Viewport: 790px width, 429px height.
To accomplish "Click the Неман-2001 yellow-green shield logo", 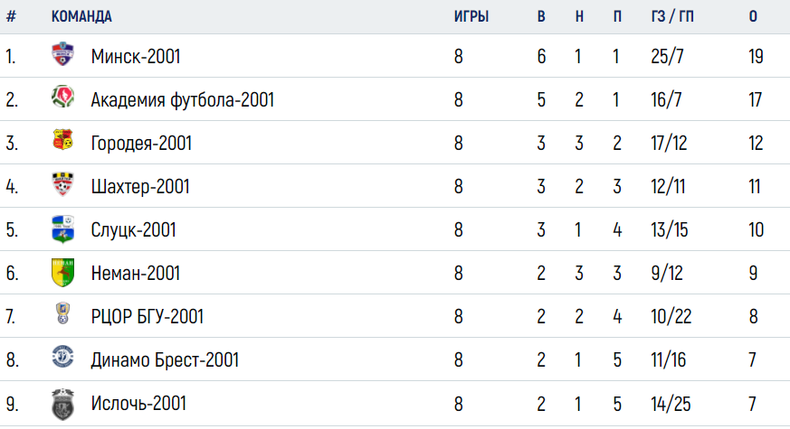I will [x=63, y=272].
